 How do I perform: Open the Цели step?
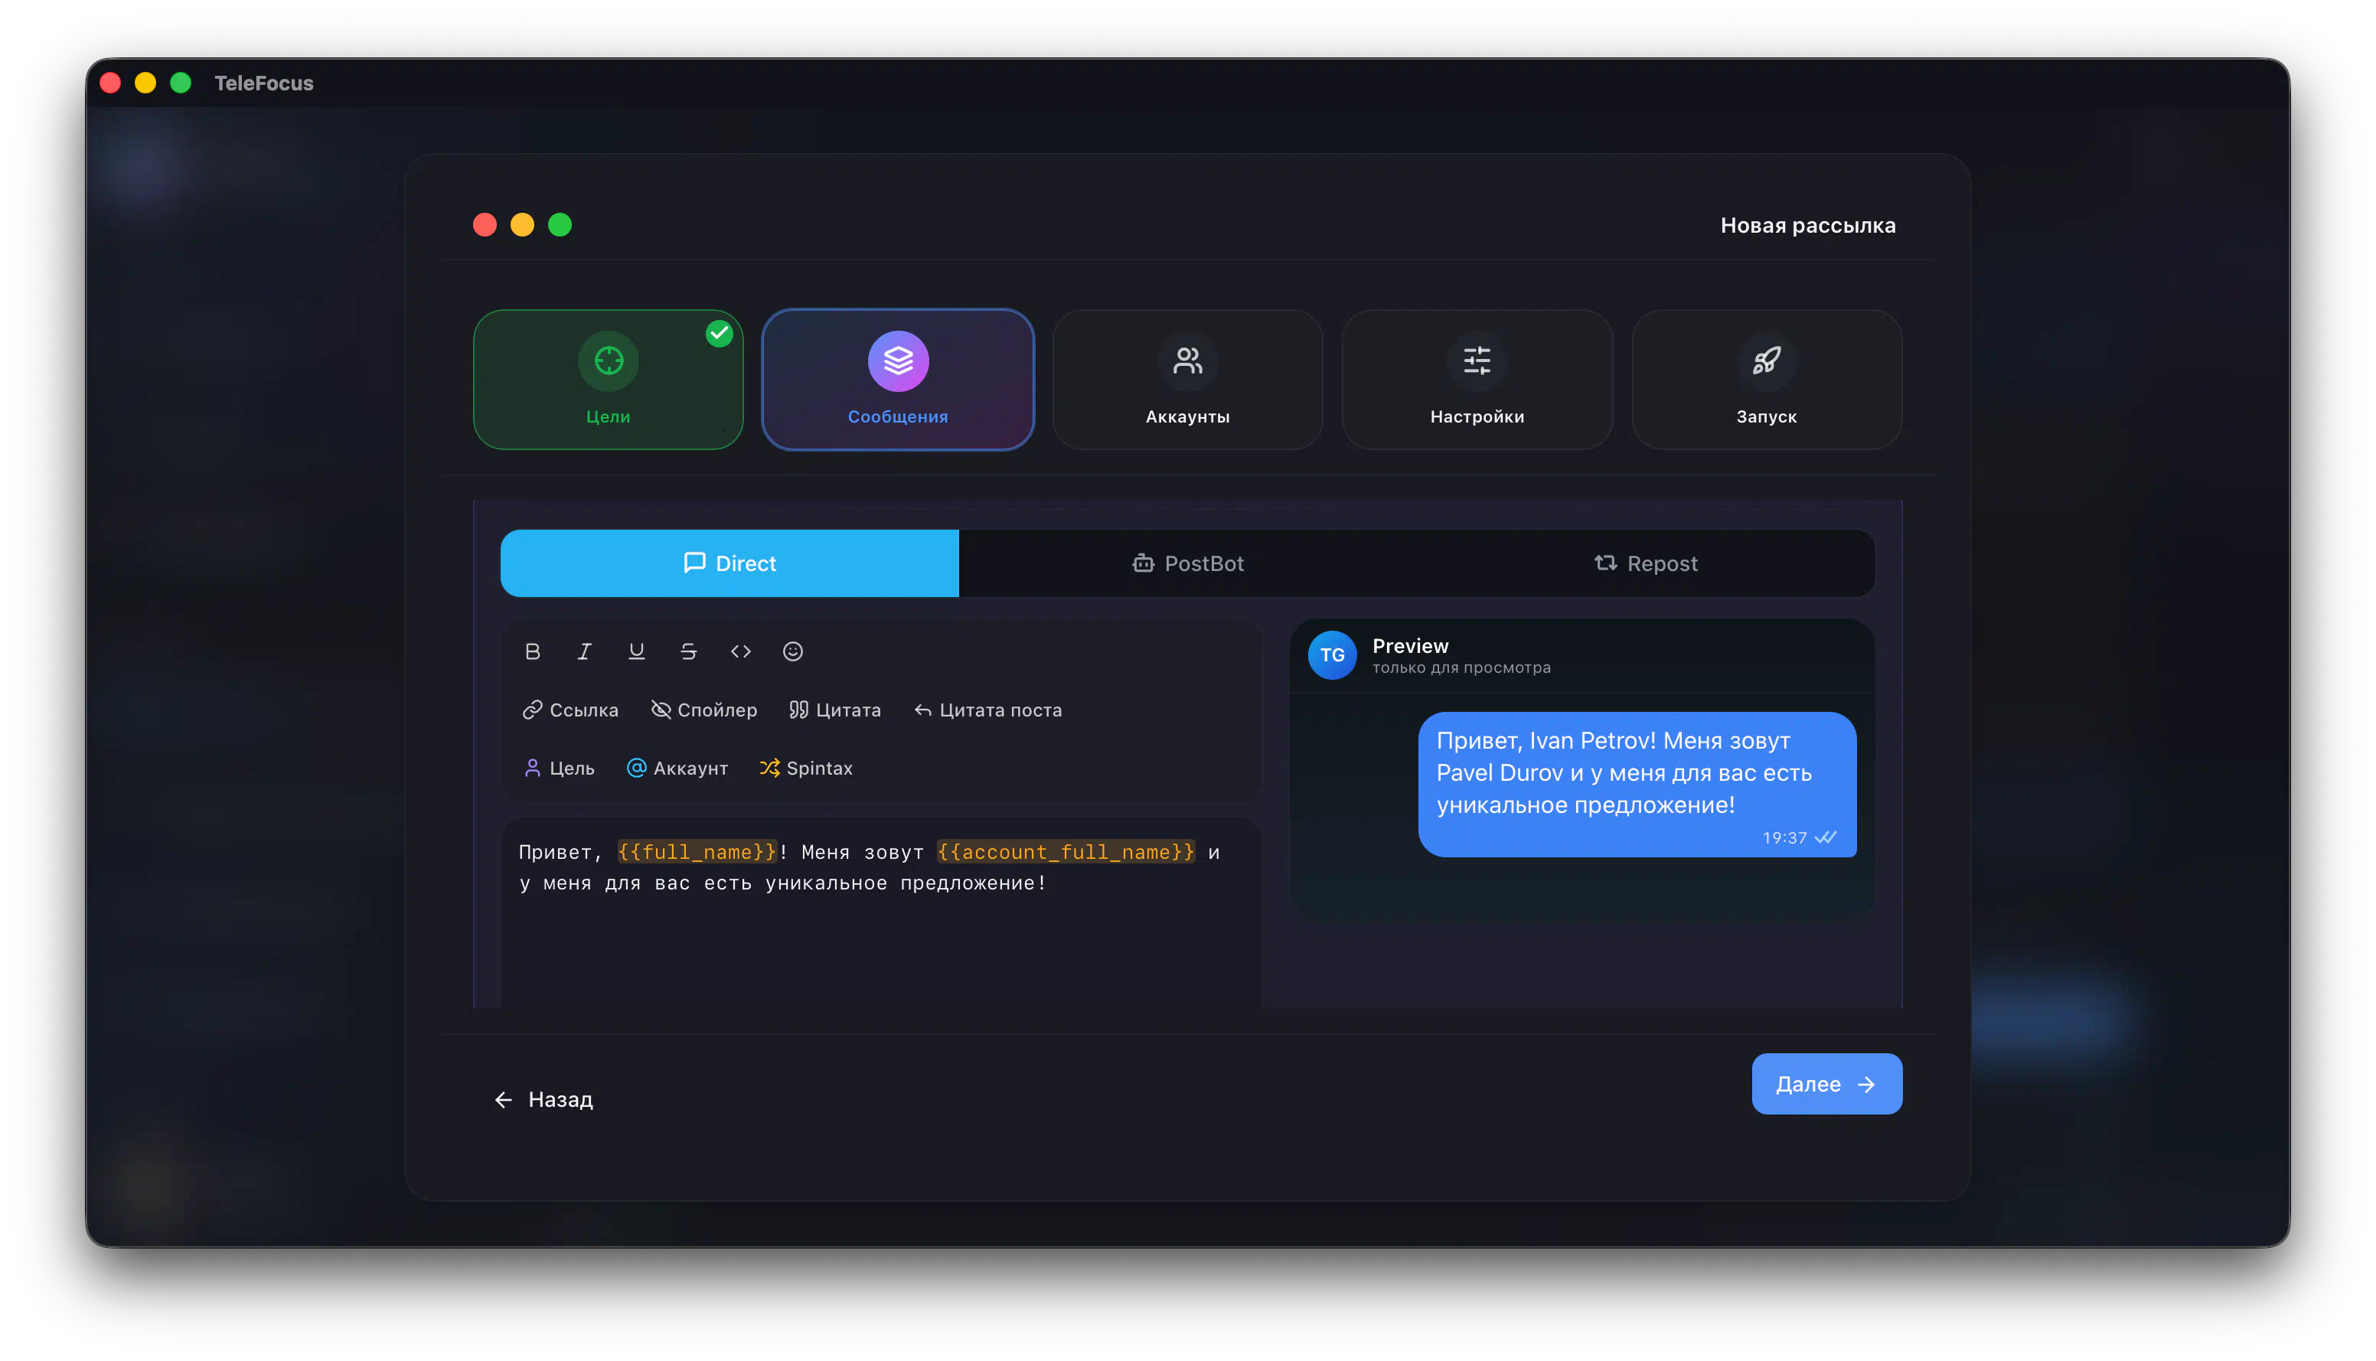(x=609, y=380)
